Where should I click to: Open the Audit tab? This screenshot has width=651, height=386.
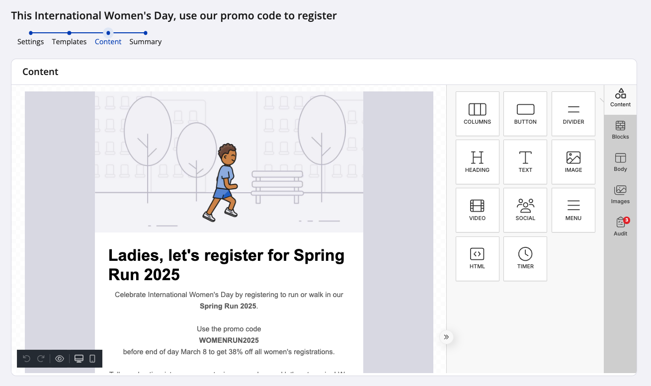[620, 227]
